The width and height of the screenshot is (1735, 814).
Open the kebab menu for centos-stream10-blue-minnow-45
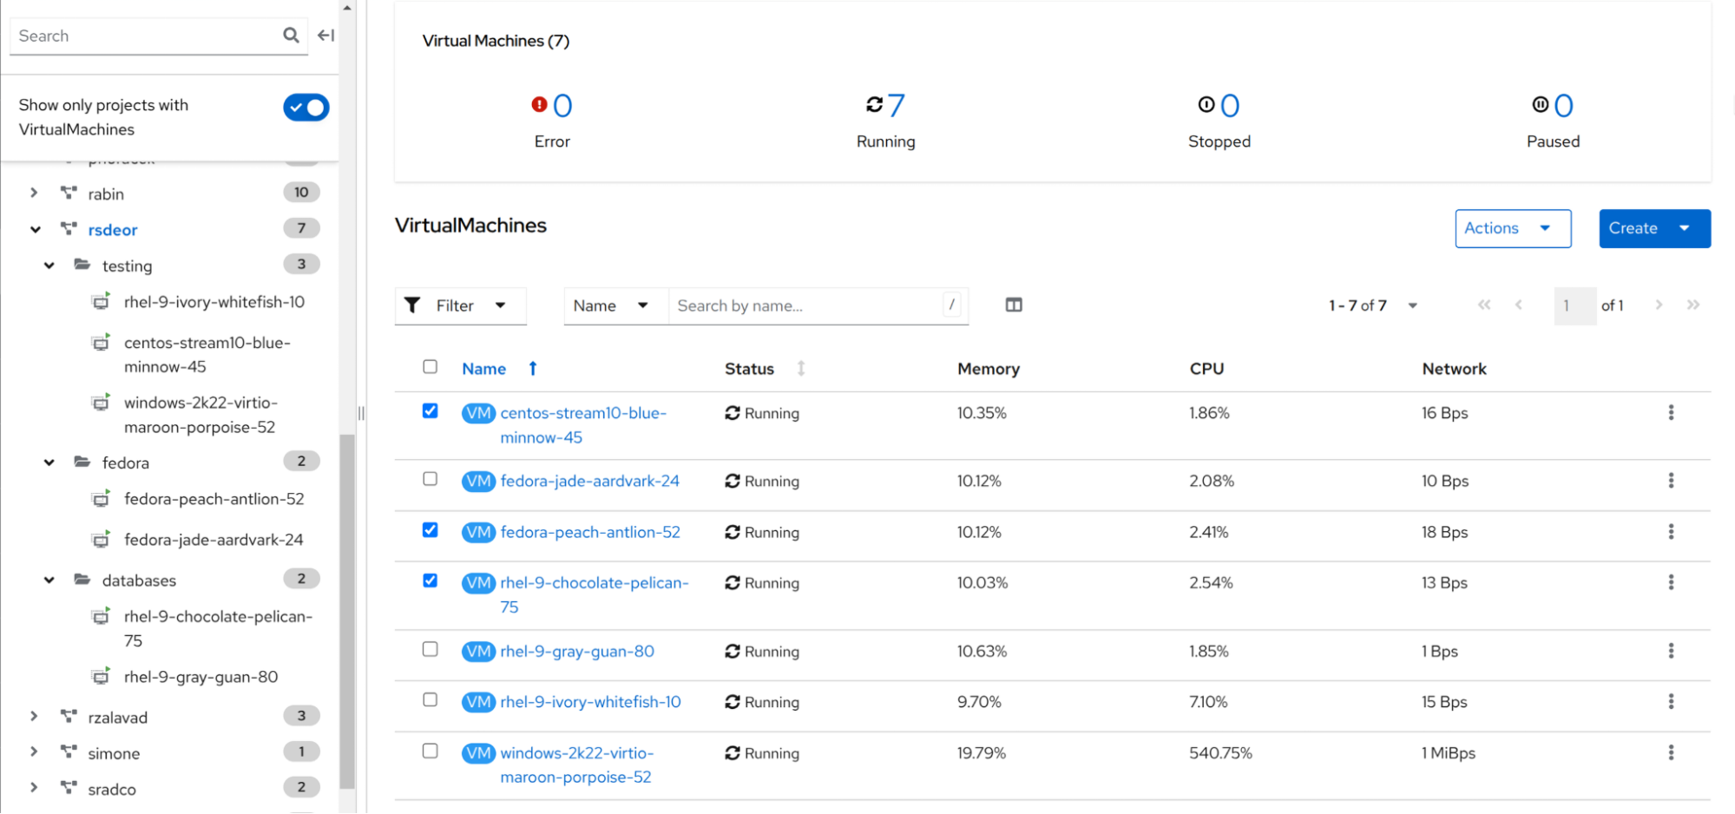(x=1671, y=412)
